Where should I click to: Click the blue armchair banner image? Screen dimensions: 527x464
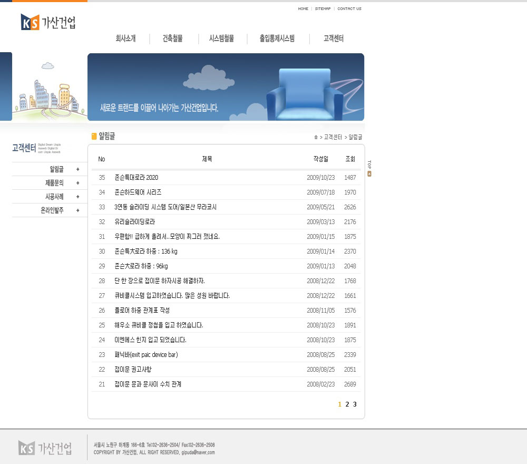coord(305,92)
